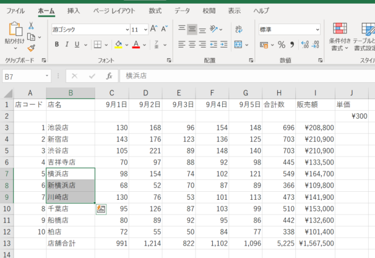Increase indent

224,45
